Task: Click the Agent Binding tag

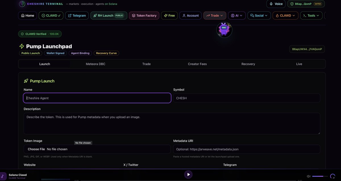Action: coord(80,53)
